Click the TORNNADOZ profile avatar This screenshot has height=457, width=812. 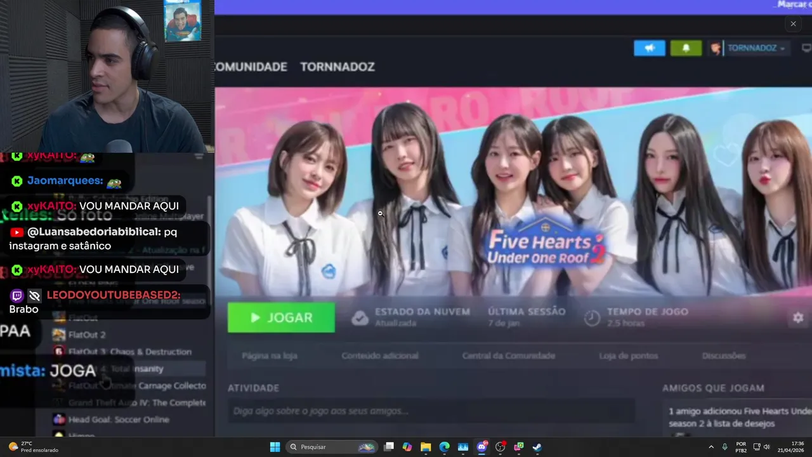[x=716, y=48]
